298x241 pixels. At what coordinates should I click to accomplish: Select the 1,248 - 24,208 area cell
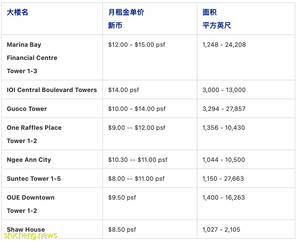[224, 45]
